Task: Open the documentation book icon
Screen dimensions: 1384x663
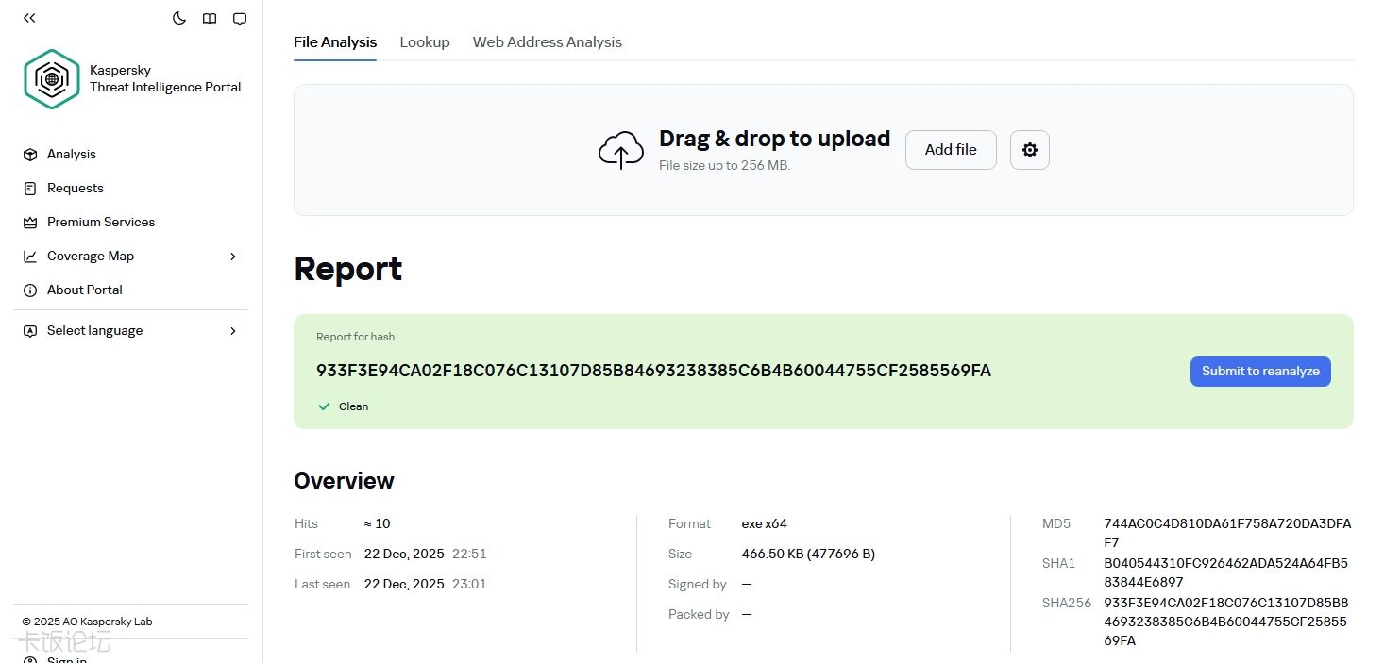Action: tap(210, 19)
